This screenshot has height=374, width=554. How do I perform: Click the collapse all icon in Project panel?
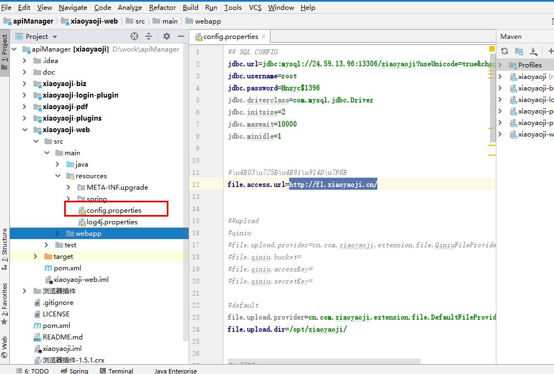(149, 36)
